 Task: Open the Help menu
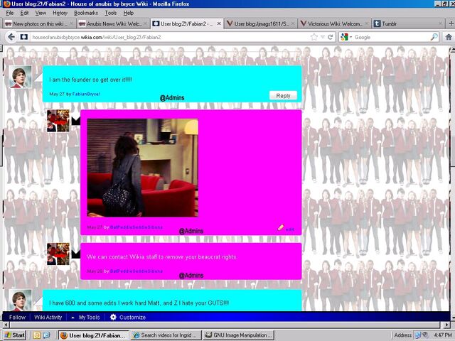tap(128, 13)
